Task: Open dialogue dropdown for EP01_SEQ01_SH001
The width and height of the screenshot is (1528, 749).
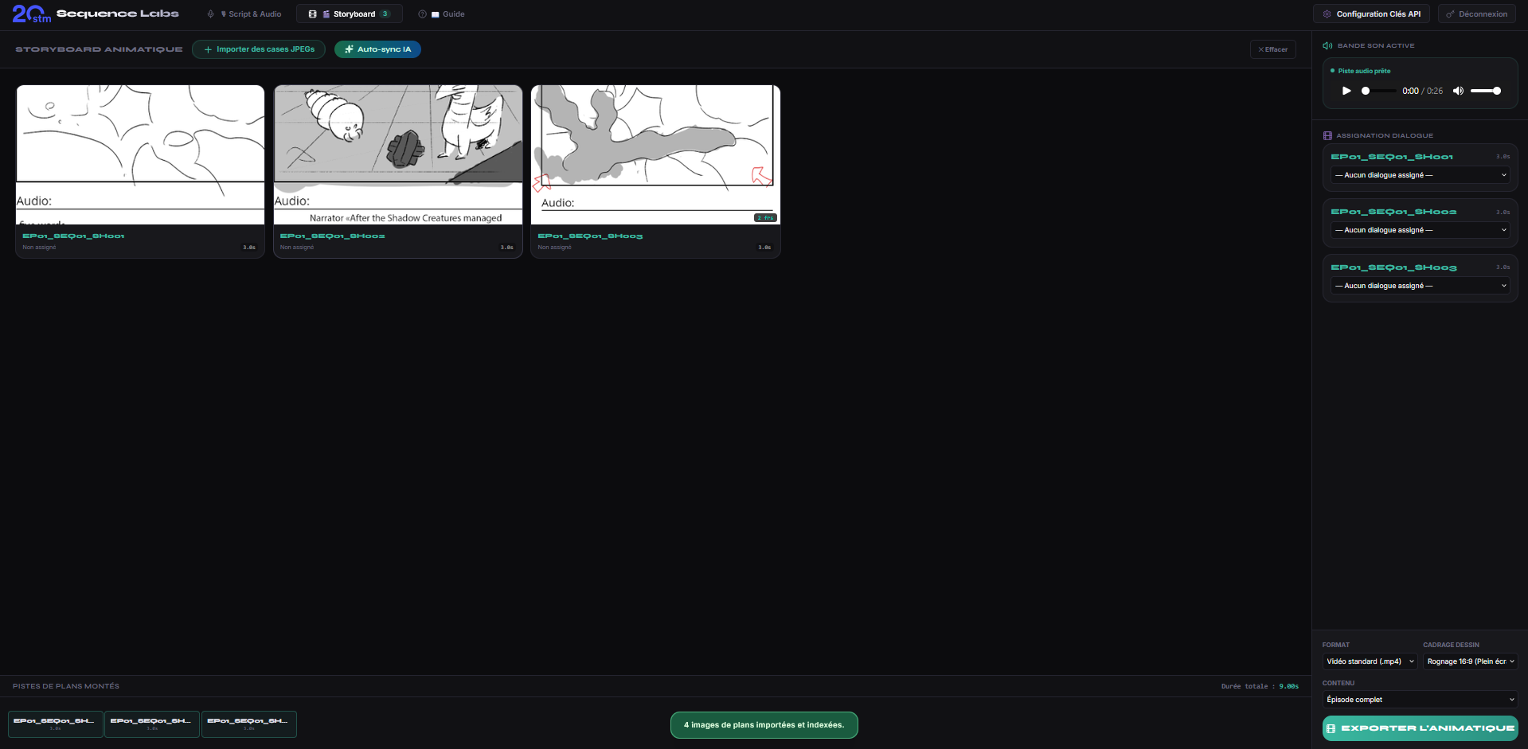Action: [1421, 175]
